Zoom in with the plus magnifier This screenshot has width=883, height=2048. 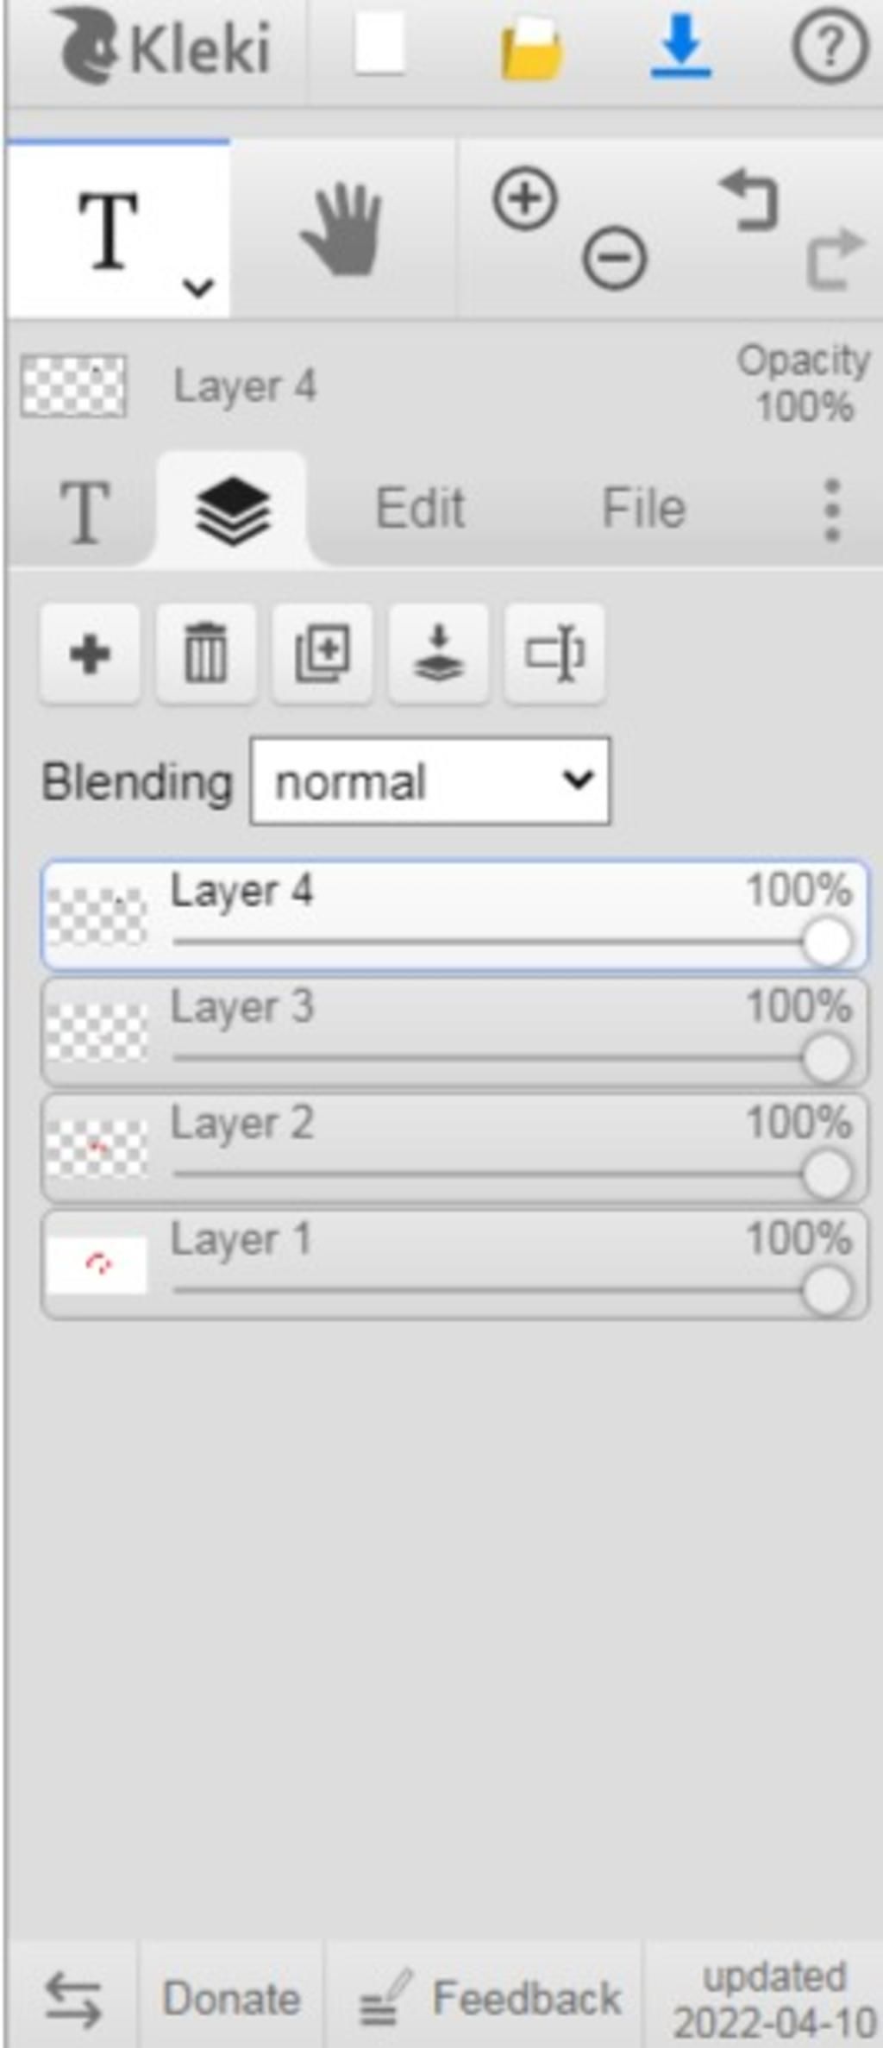pos(524,199)
